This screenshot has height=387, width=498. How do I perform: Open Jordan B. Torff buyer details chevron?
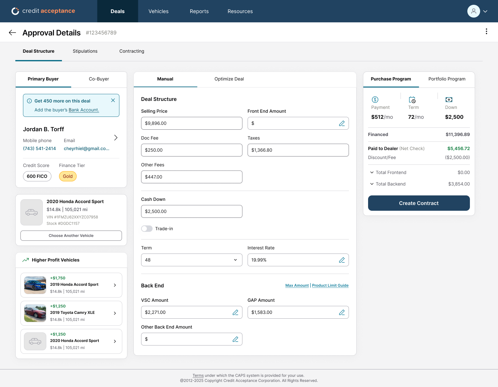[x=116, y=138]
